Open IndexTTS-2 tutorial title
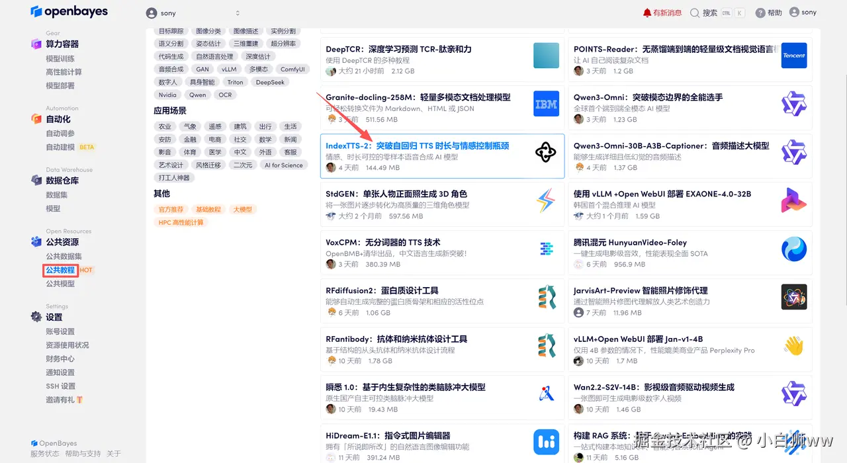 point(418,146)
